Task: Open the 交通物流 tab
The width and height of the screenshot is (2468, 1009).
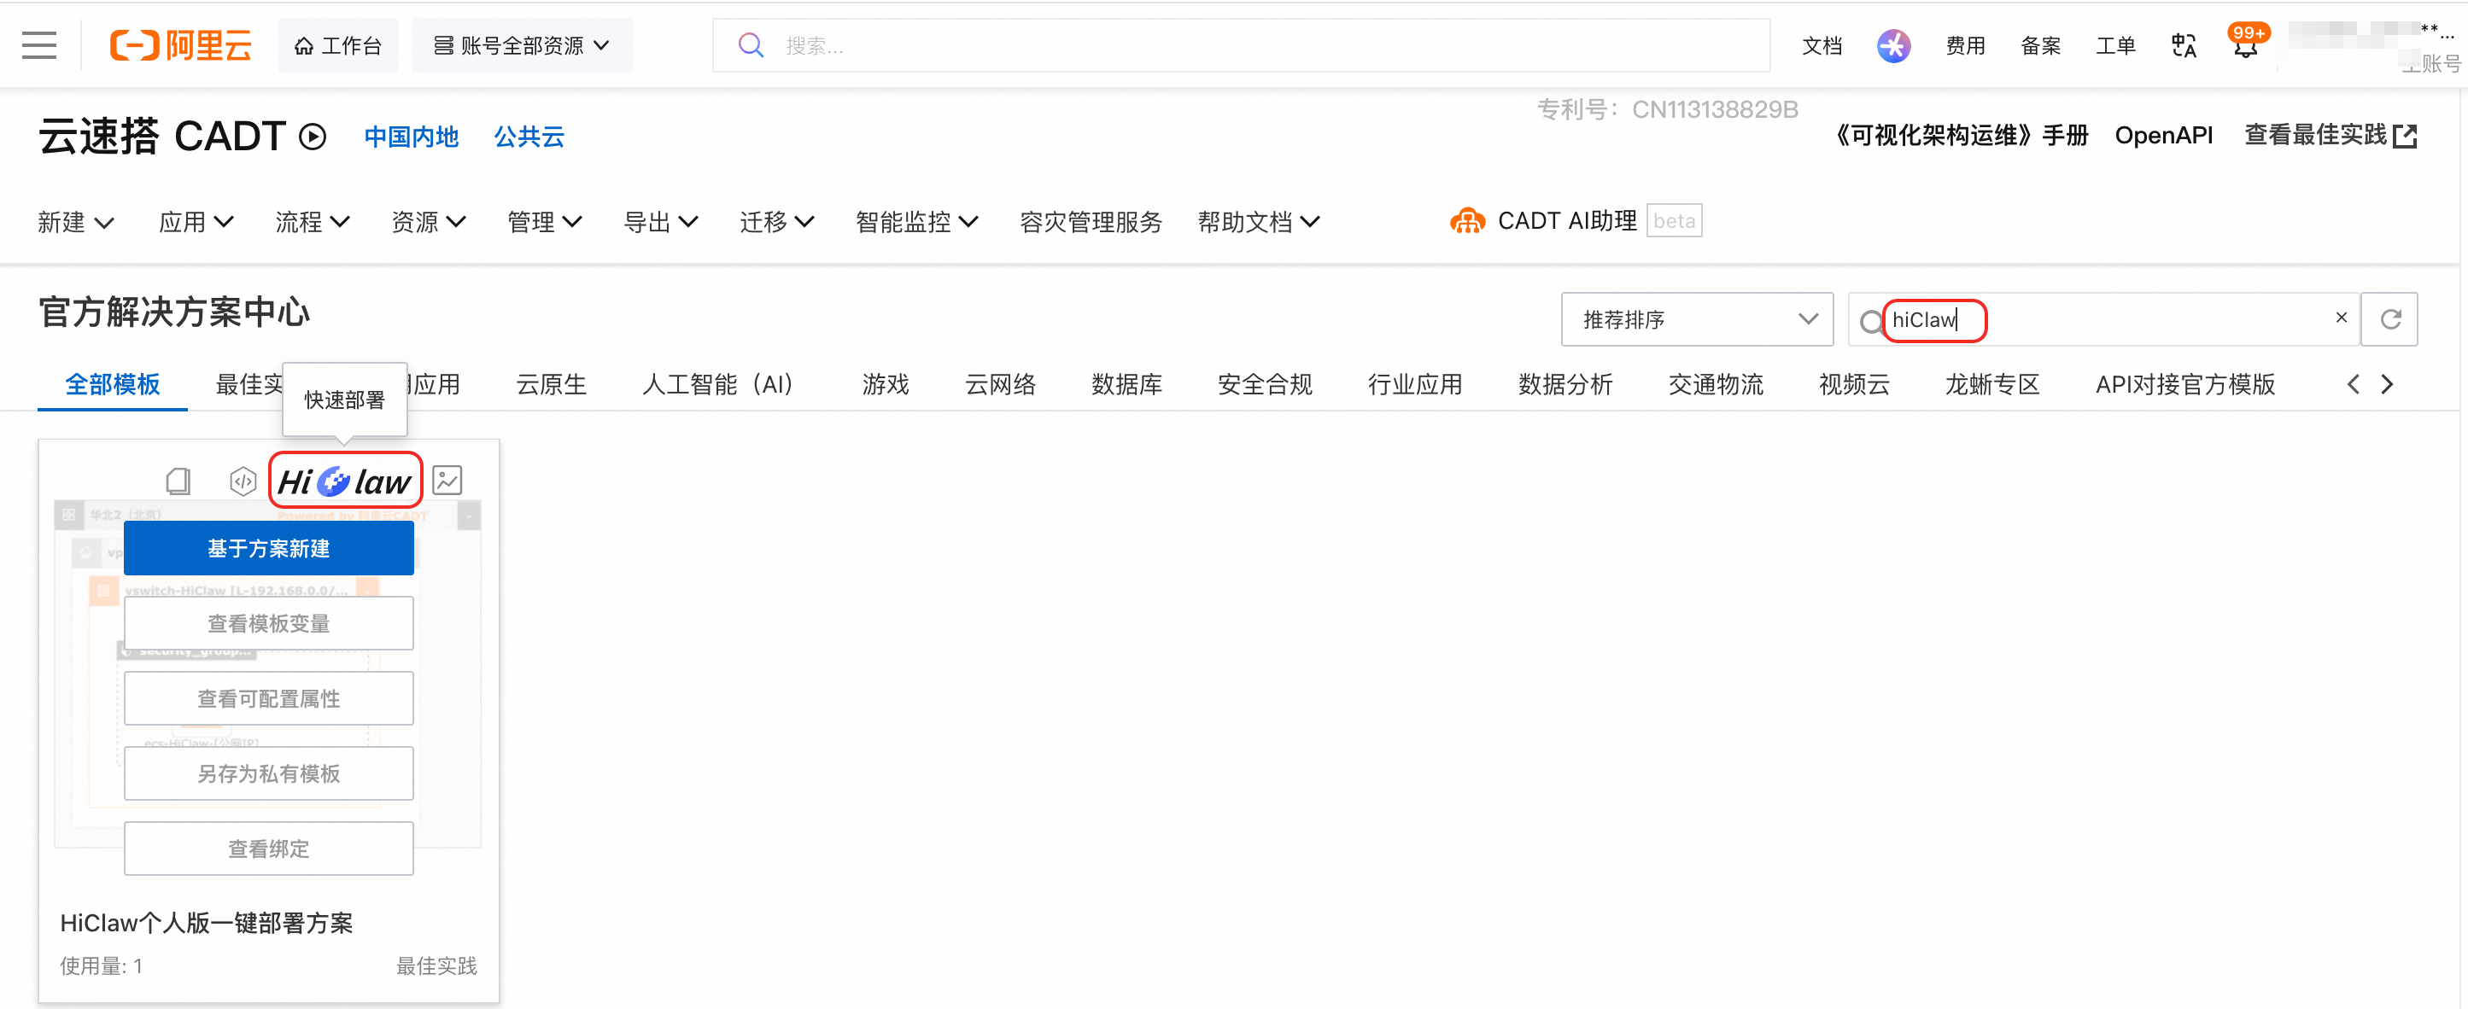Action: coord(1716,384)
